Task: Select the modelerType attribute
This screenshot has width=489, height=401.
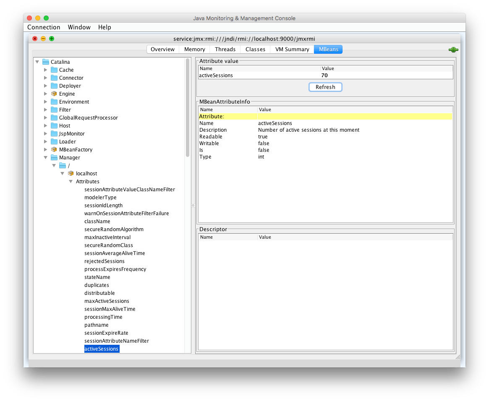Action: tap(100, 197)
